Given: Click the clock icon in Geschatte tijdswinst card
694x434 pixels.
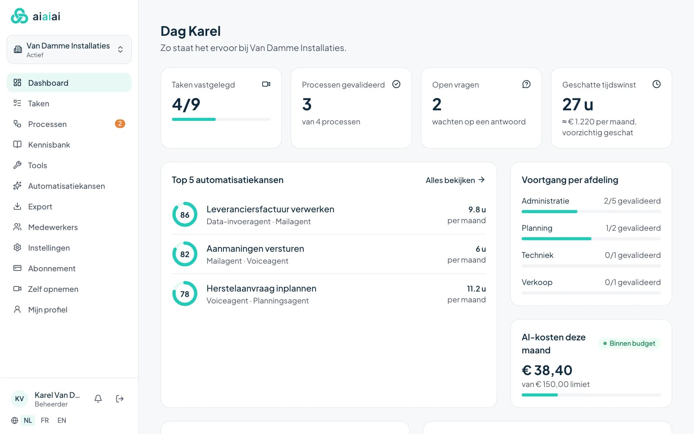Looking at the screenshot, I should click(656, 84).
